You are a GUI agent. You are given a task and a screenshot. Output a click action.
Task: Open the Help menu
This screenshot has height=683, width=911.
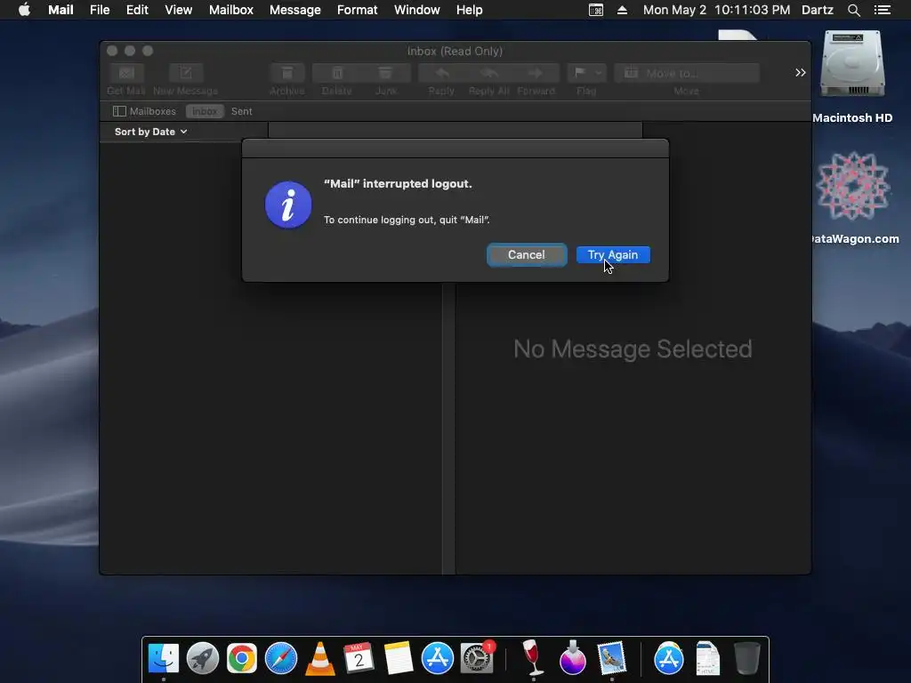tap(470, 10)
